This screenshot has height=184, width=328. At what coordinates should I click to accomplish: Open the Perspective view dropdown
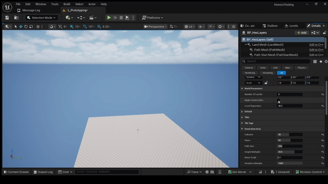pos(155,27)
